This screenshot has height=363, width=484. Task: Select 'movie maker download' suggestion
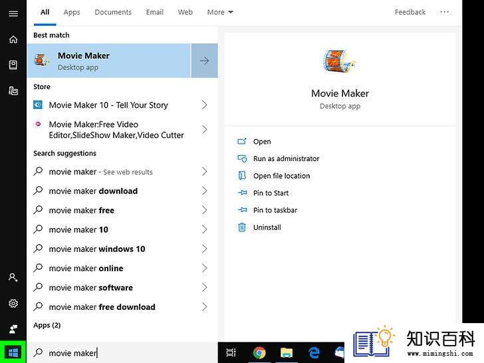93,191
